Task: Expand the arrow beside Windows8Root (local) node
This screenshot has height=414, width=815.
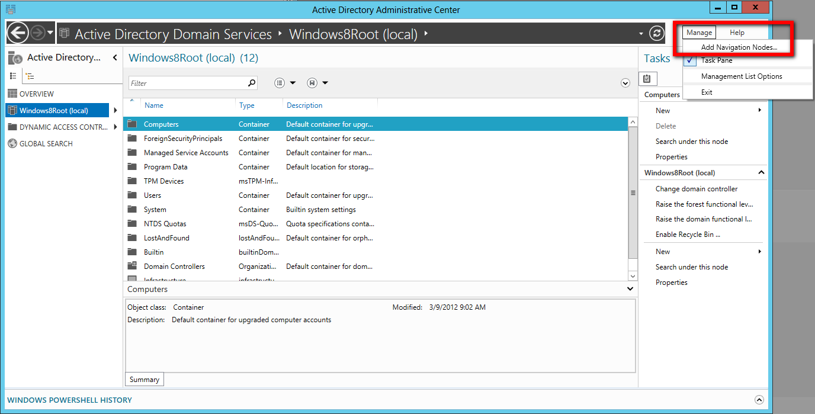Action: pyautogui.click(x=115, y=111)
